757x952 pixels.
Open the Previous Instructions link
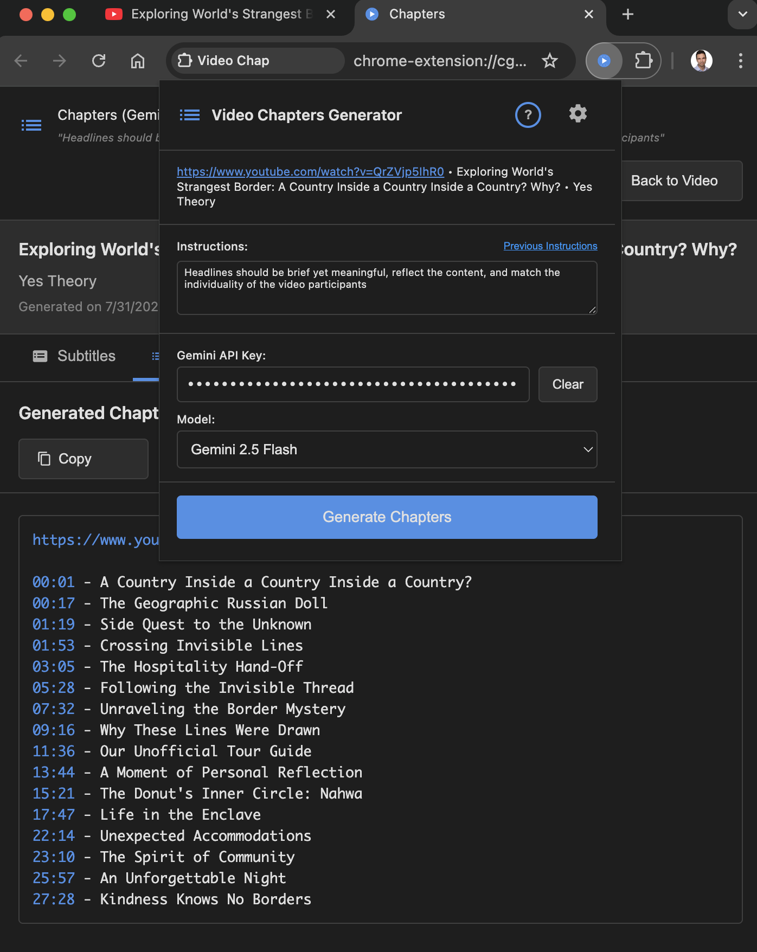[550, 246]
